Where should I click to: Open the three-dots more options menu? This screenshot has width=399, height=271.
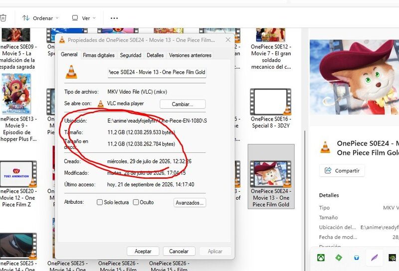point(114,18)
